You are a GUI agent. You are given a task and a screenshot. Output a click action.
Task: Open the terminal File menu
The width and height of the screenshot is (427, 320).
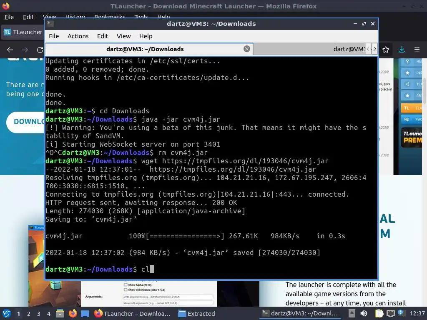(x=54, y=36)
